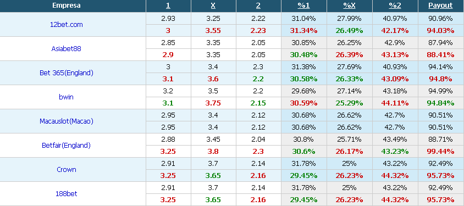Click the Bet 365(England) link

click(x=67, y=73)
